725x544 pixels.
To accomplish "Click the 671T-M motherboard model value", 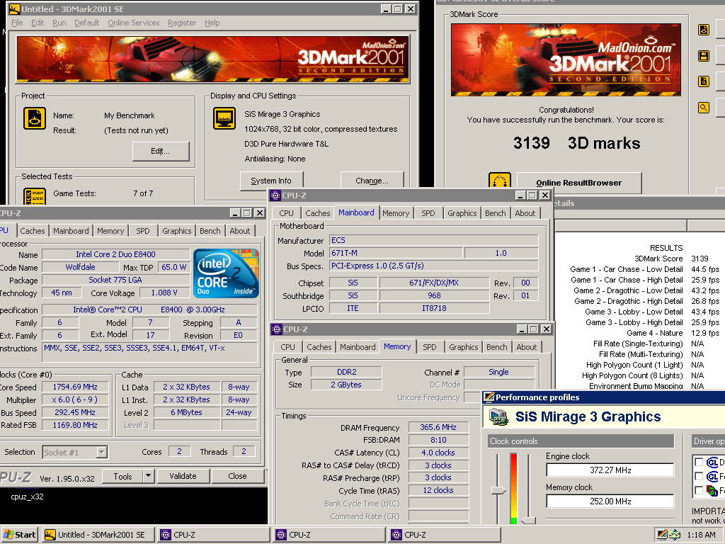I will (x=396, y=253).
